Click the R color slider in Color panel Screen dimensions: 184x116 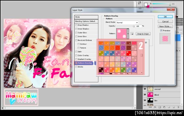(x=161, y=4)
